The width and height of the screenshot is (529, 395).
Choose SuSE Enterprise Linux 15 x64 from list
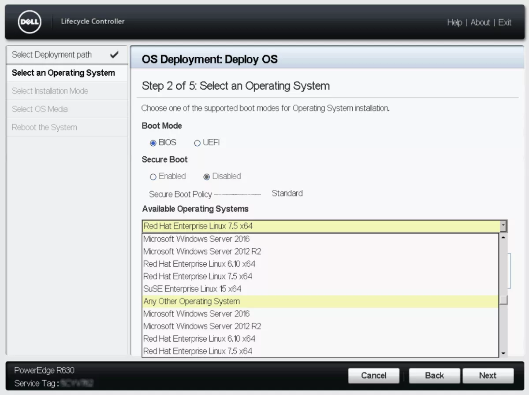pos(320,289)
